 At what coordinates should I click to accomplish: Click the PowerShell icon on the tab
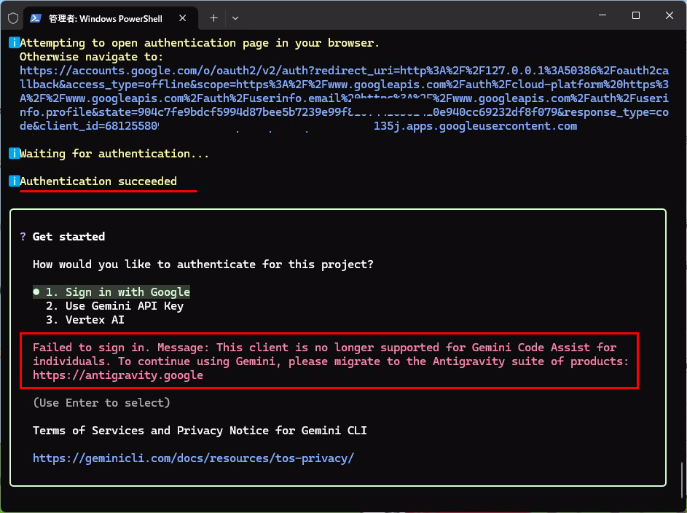36,18
